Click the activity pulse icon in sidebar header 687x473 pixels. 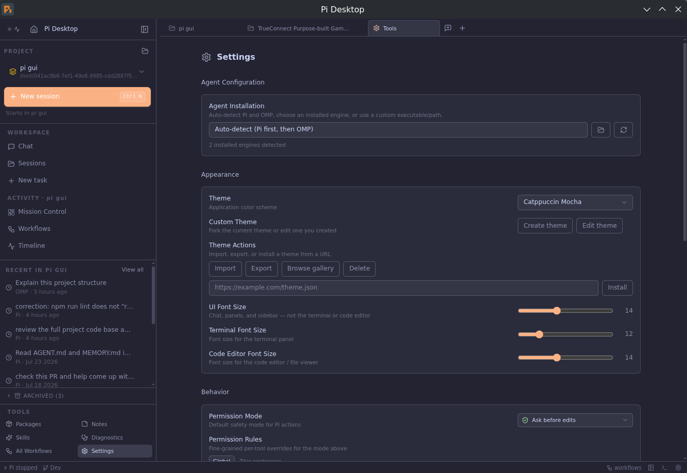(17, 29)
